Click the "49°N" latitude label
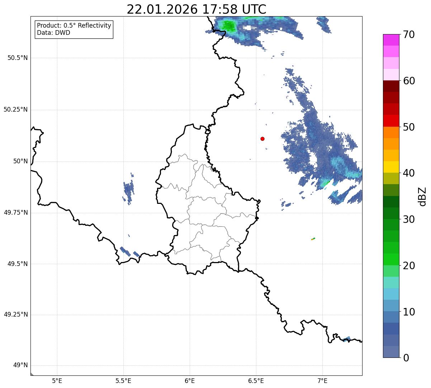The width and height of the screenshot is (431, 388). point(20,365)
